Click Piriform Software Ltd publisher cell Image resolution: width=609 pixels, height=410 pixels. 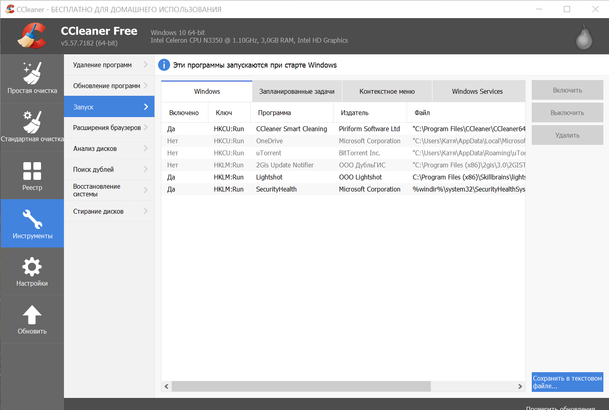click(369, 129)
